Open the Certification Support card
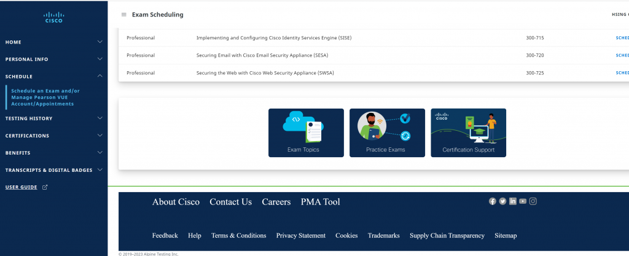 pyautogui.click(x=468, y=133)
